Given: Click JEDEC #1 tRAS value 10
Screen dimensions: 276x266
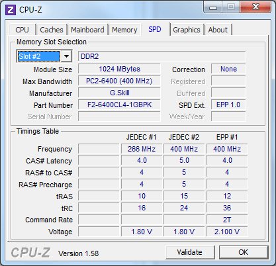Looking at the screenshot, I should tap(142, 196).
